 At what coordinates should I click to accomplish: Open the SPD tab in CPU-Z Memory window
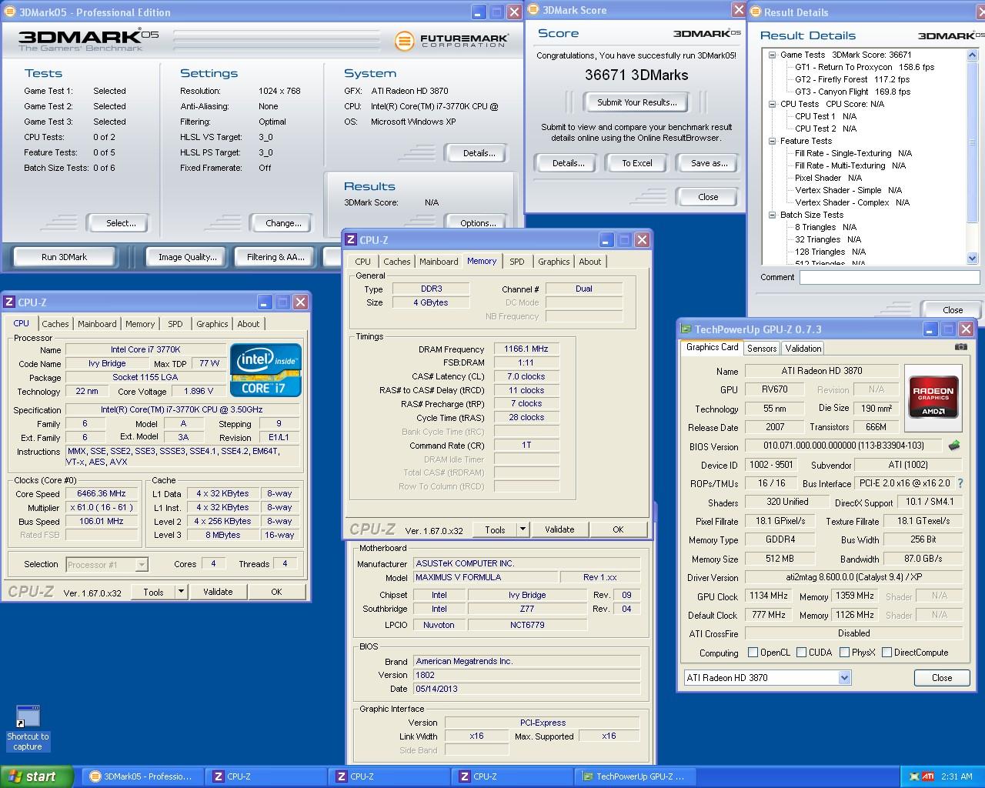point(517,262)
